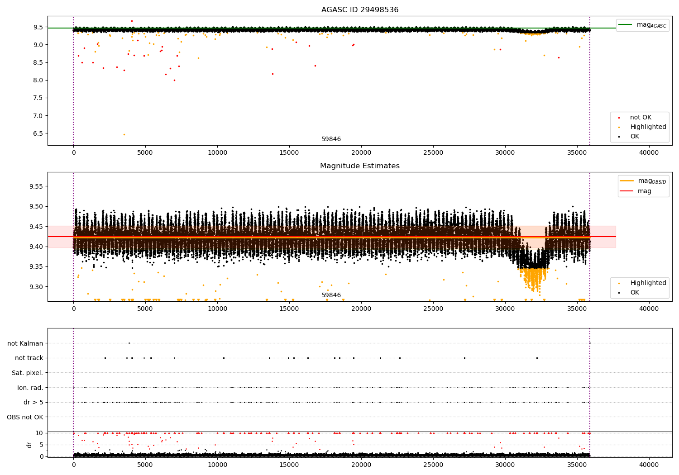The image size is (679, 475).
Task: Click the 6.5 y-axis tick label
Action: click(x=38, y=133)
